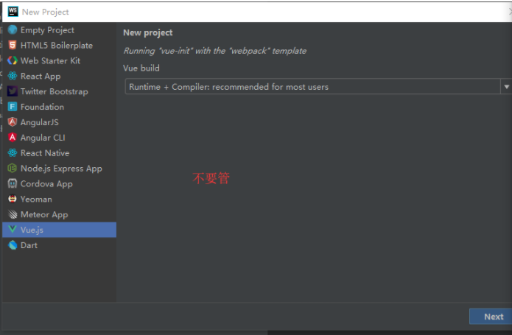Image resolution: width=512 pixels, height=335 pixels.
Task: Click the React Native atom icon
Action: (13, 152)
